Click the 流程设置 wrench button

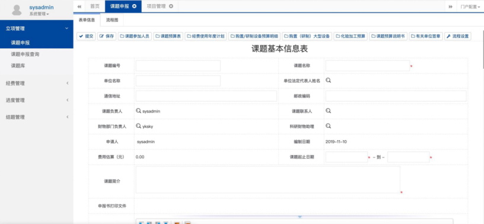pyautogui.click(x=458, y=36)
